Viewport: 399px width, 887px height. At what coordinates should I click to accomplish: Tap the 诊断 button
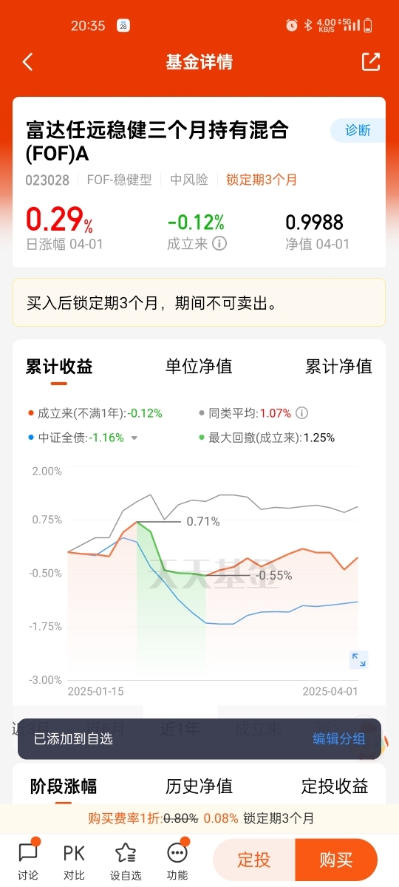[x=358, y=130]
